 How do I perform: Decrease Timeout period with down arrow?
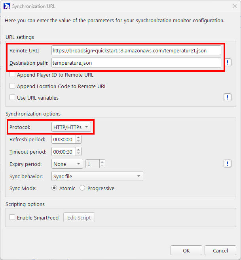pyautogui.click(x=78, y=154)
